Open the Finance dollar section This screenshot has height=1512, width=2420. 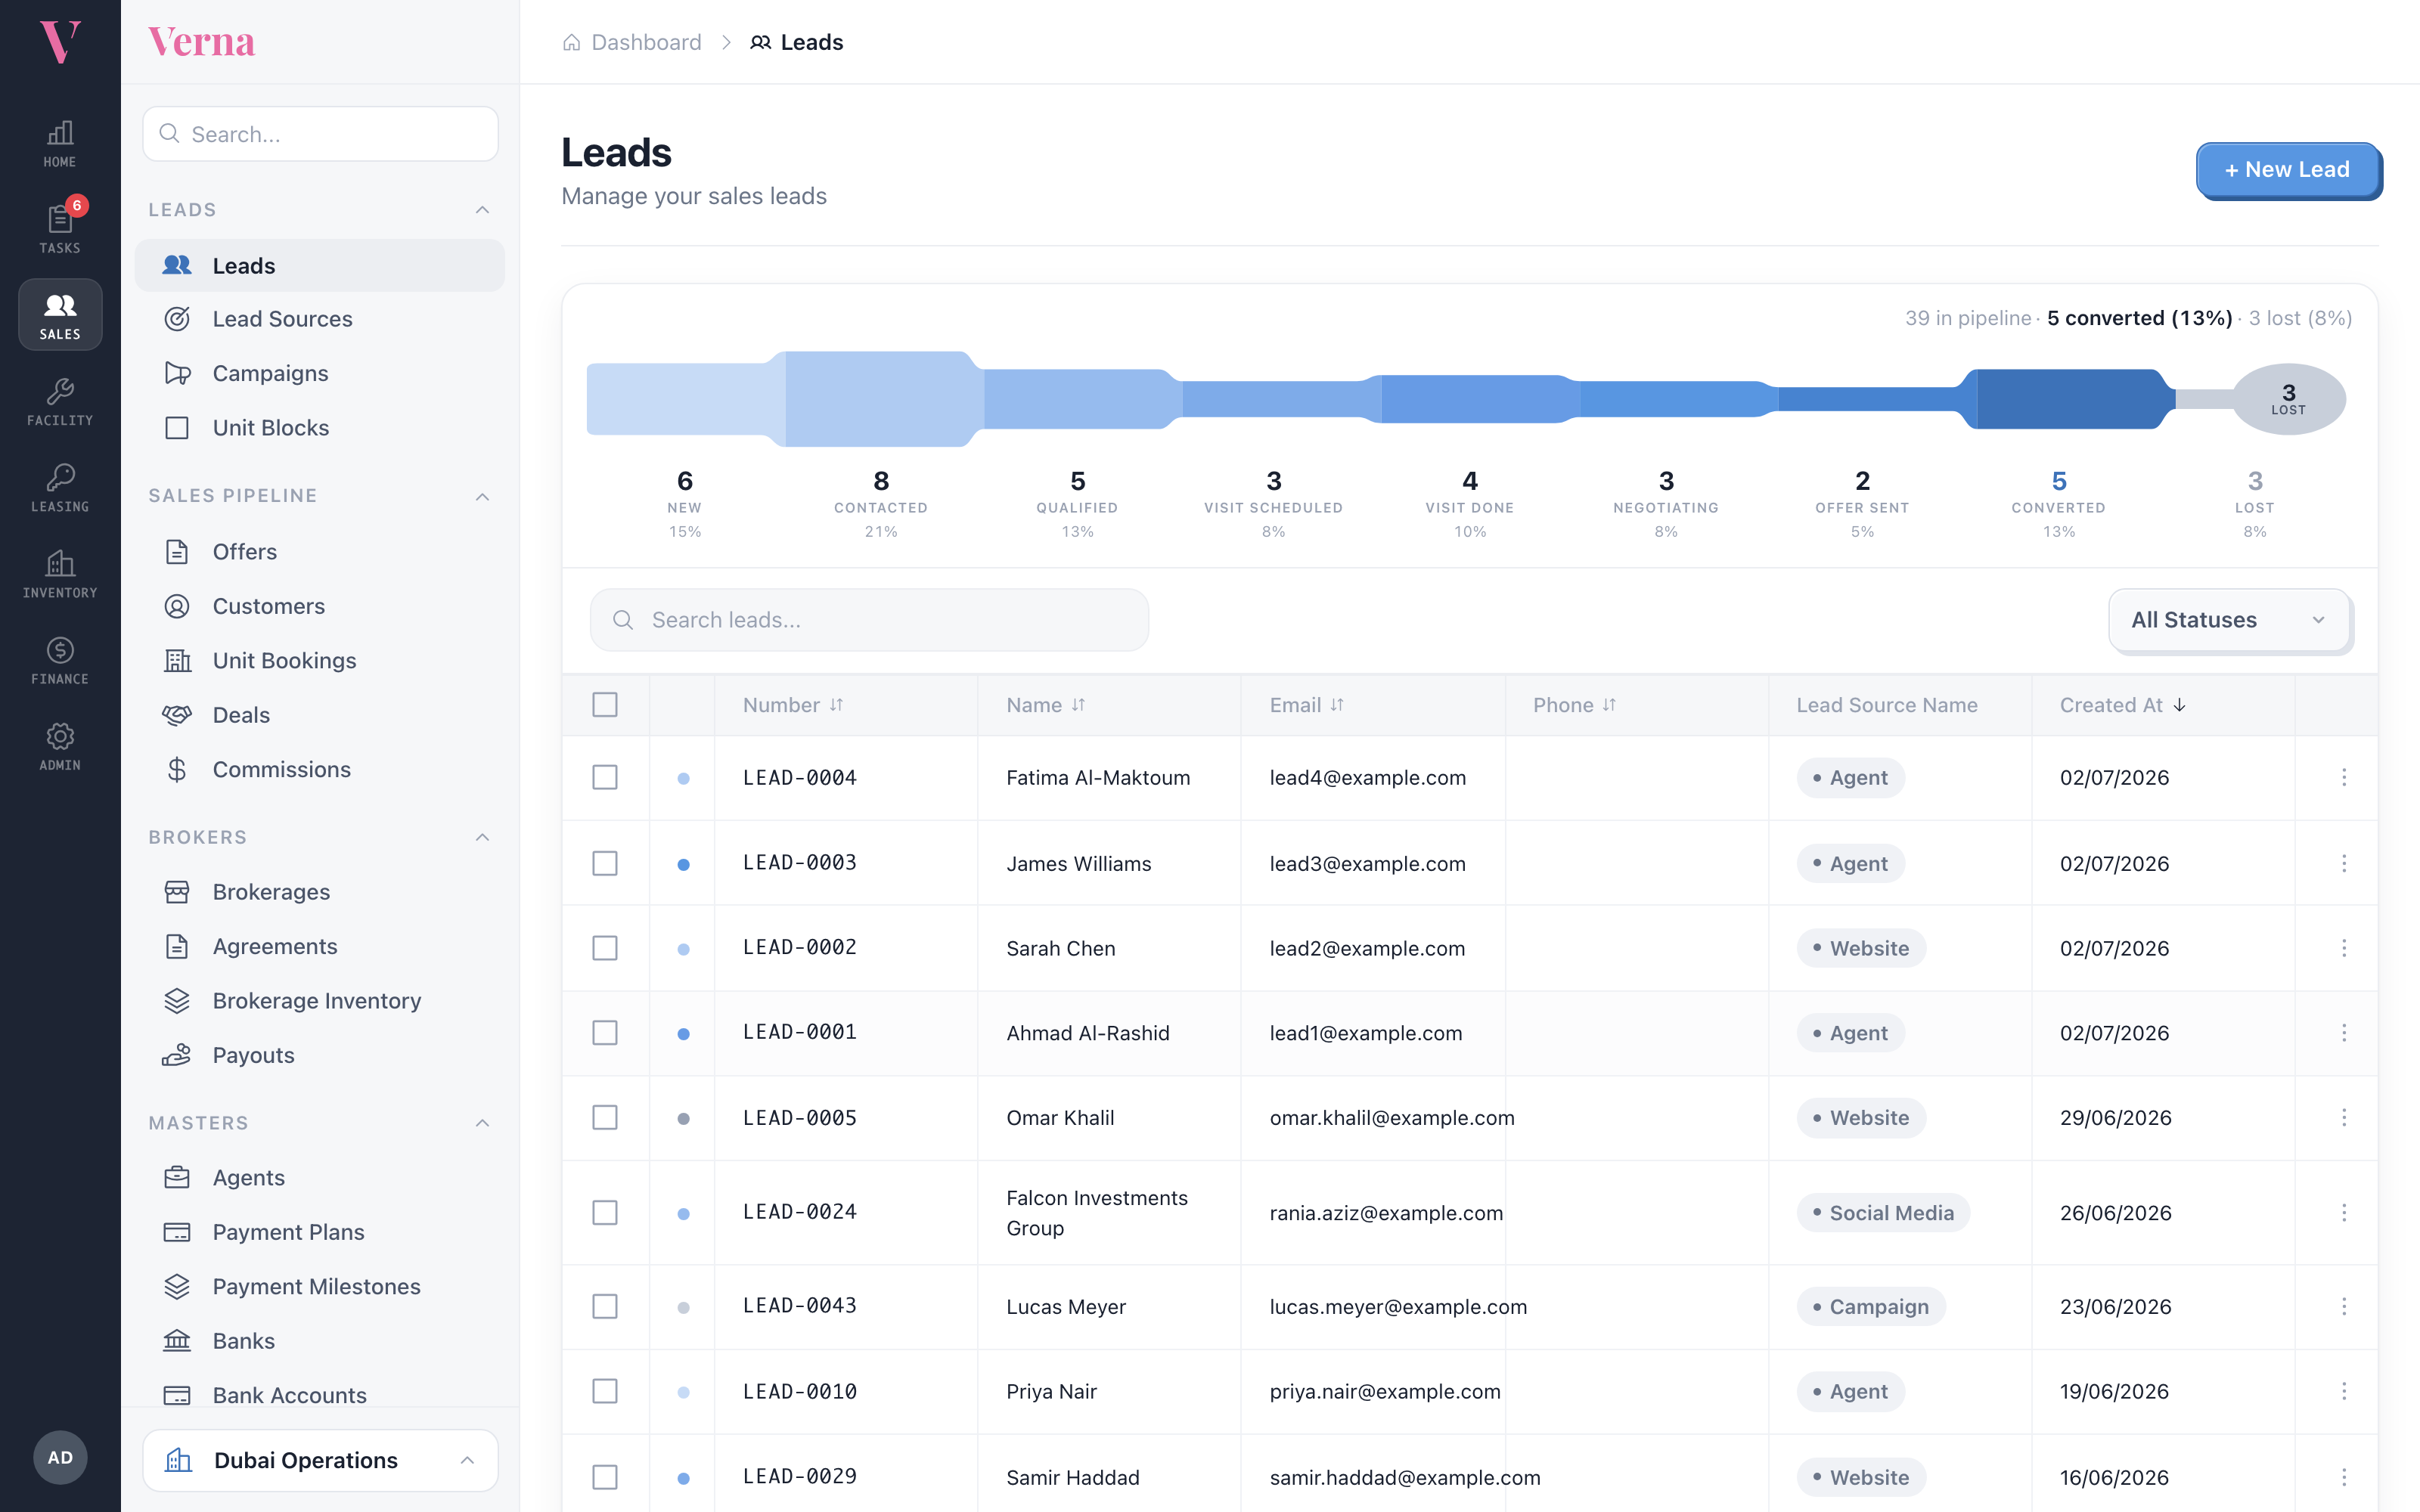click(x=60, y=661)
